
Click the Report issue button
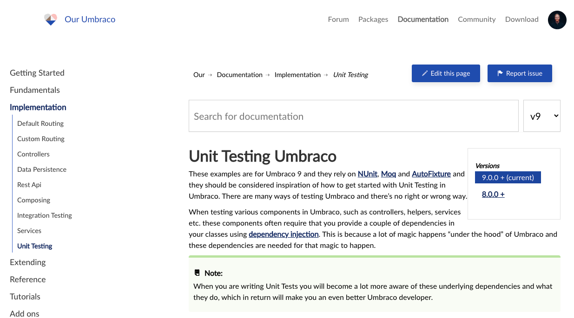pos(520,73)
